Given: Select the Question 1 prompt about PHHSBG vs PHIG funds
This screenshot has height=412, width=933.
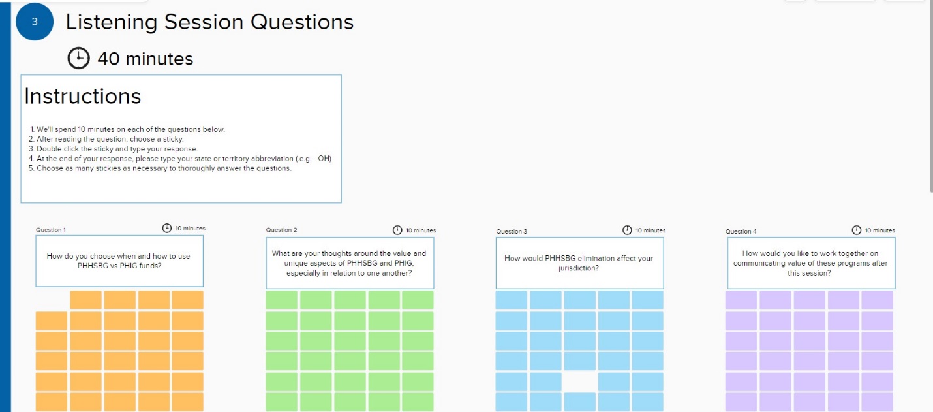Looking at the screenshot, I should [x=119, y=261].
